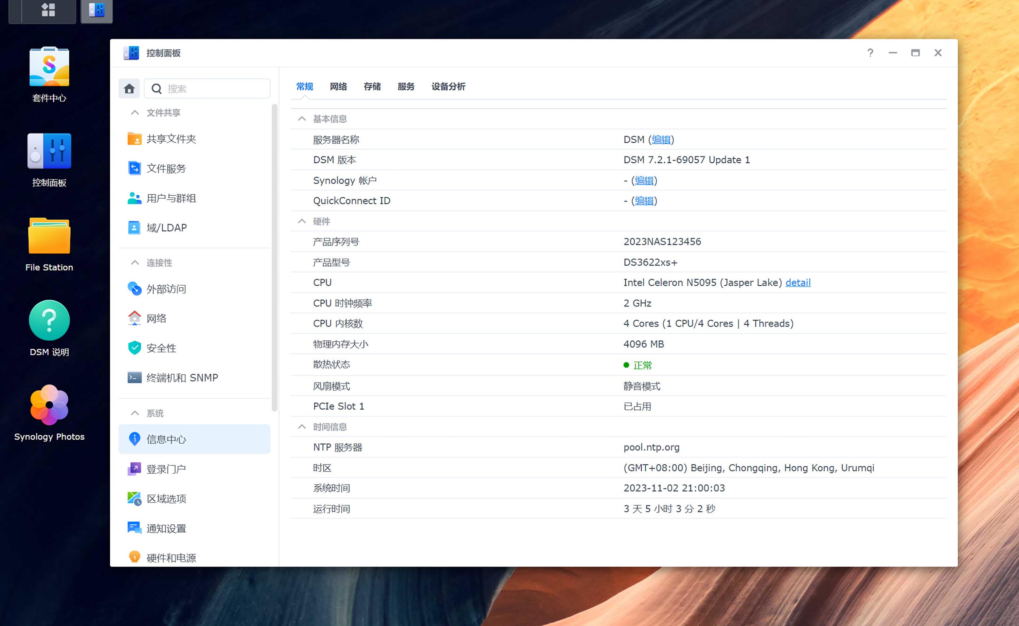Collapse the 系统 sidebar section
Image resolution: width=1019 pixels, height=626 pixels.
coord(135,413)
